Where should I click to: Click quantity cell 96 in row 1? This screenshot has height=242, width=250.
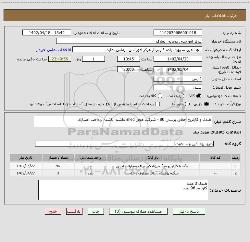pyautogui.click(x=58, y=166)
